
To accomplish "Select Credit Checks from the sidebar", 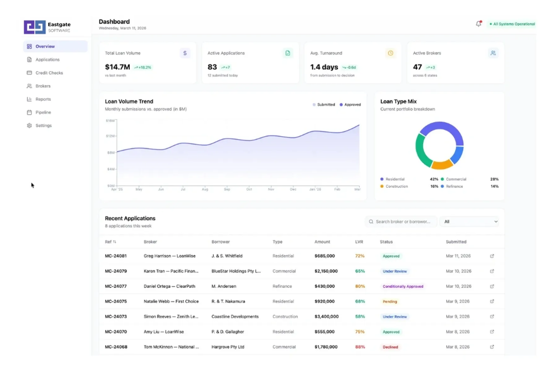I will point(49,73).
